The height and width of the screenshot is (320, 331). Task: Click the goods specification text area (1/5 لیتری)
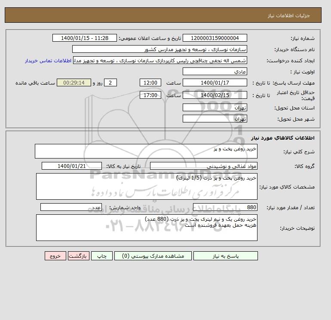tap(147, 186)
